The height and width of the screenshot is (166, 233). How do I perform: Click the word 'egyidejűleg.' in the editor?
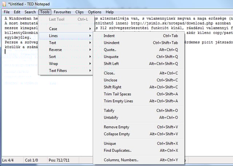tap(18, 38)
